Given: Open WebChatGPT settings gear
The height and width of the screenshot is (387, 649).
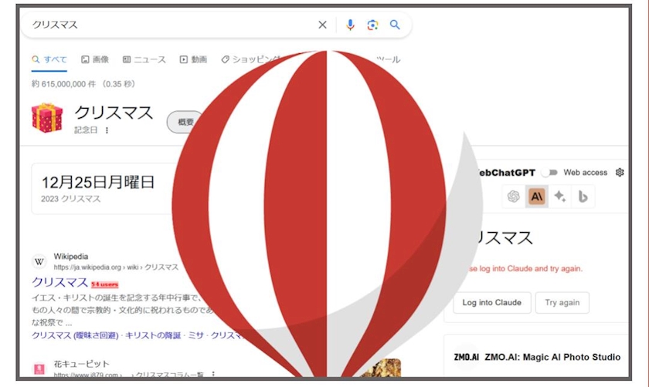Looking at the screenshot, I should [x=620, y=173].
